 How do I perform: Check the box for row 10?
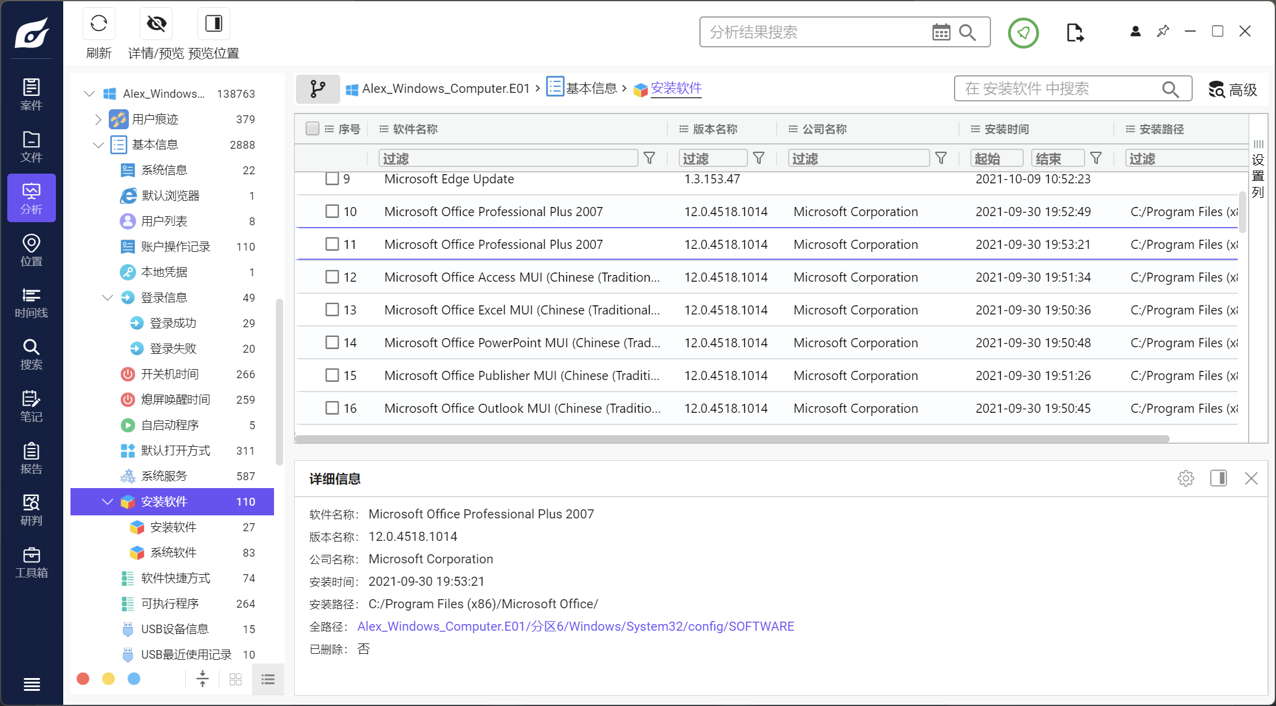click(x=332, y=211)
